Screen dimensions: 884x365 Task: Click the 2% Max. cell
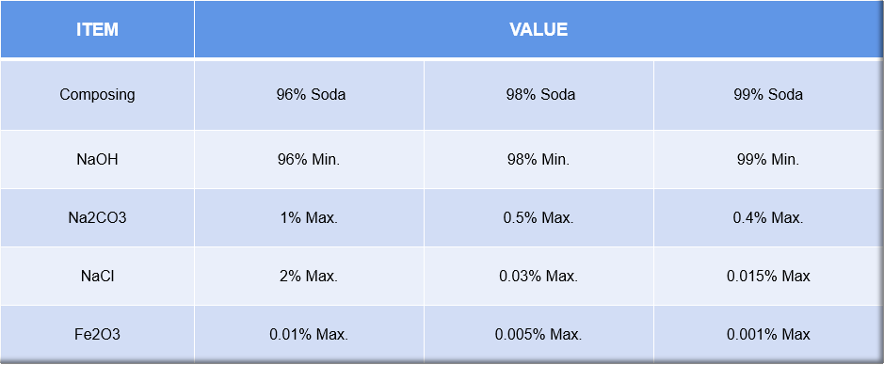pos(311,277)
